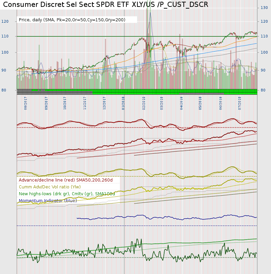Click the 05/2018 date label
271x274 pixels.
[200, 103]
